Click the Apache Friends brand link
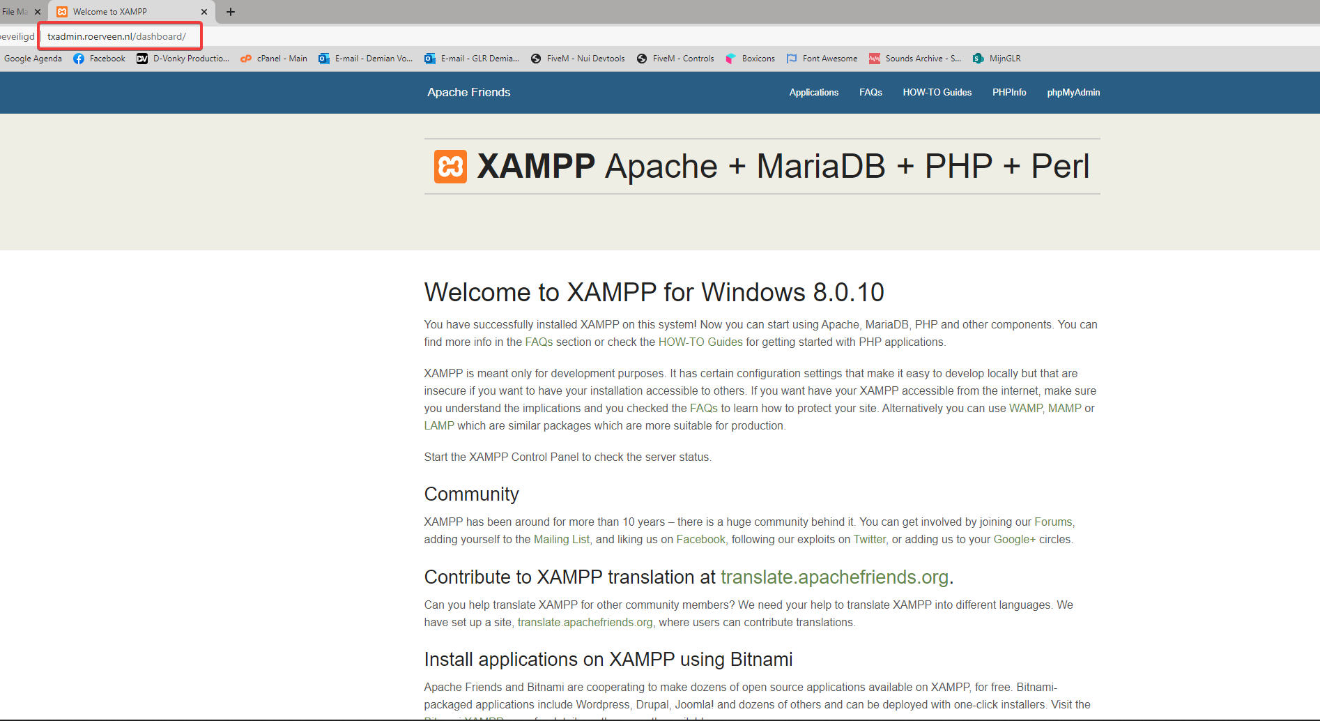 (x=468, y=93)
